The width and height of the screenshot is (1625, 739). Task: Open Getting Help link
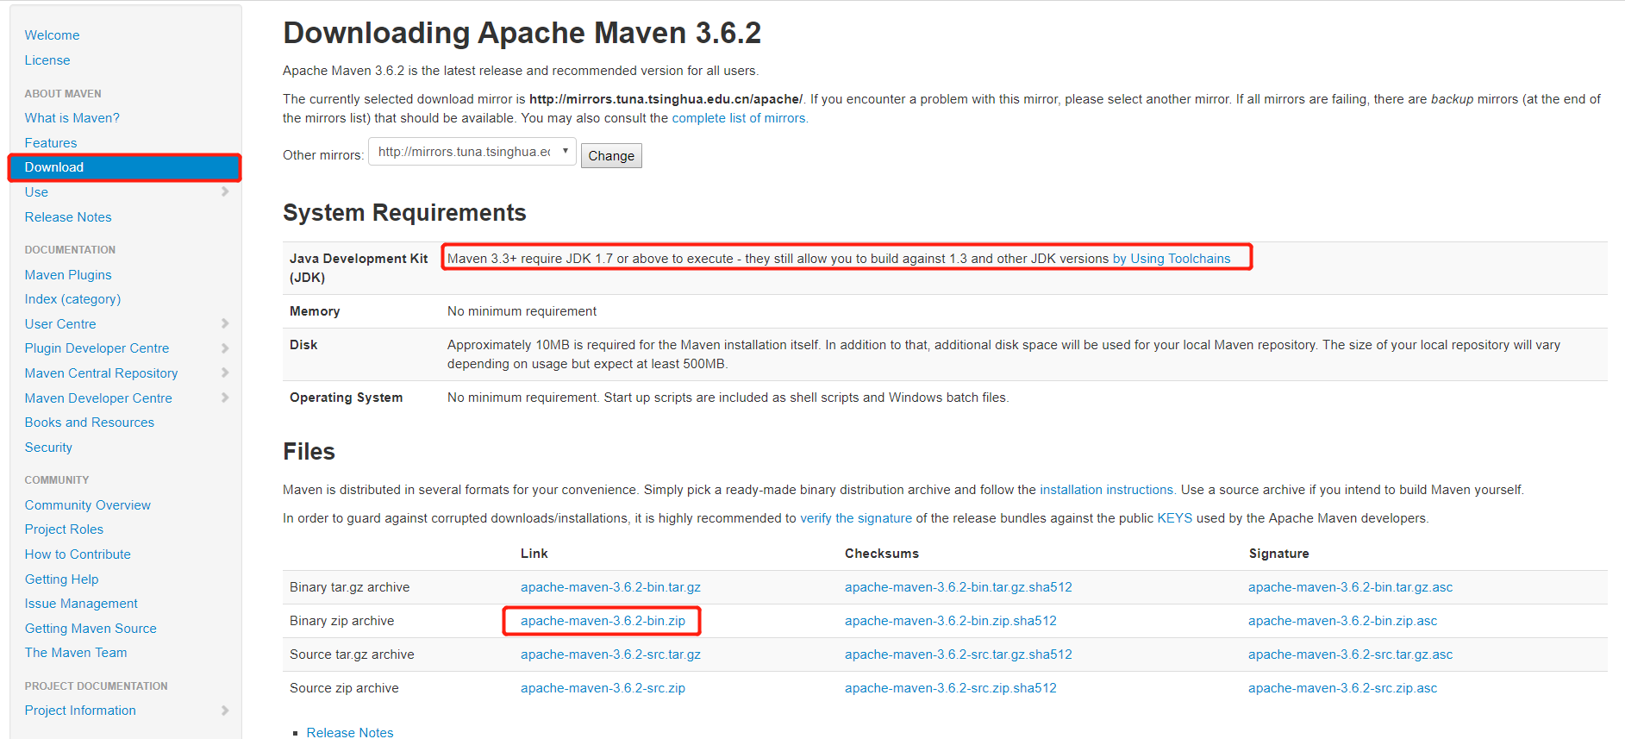[61, 579]
